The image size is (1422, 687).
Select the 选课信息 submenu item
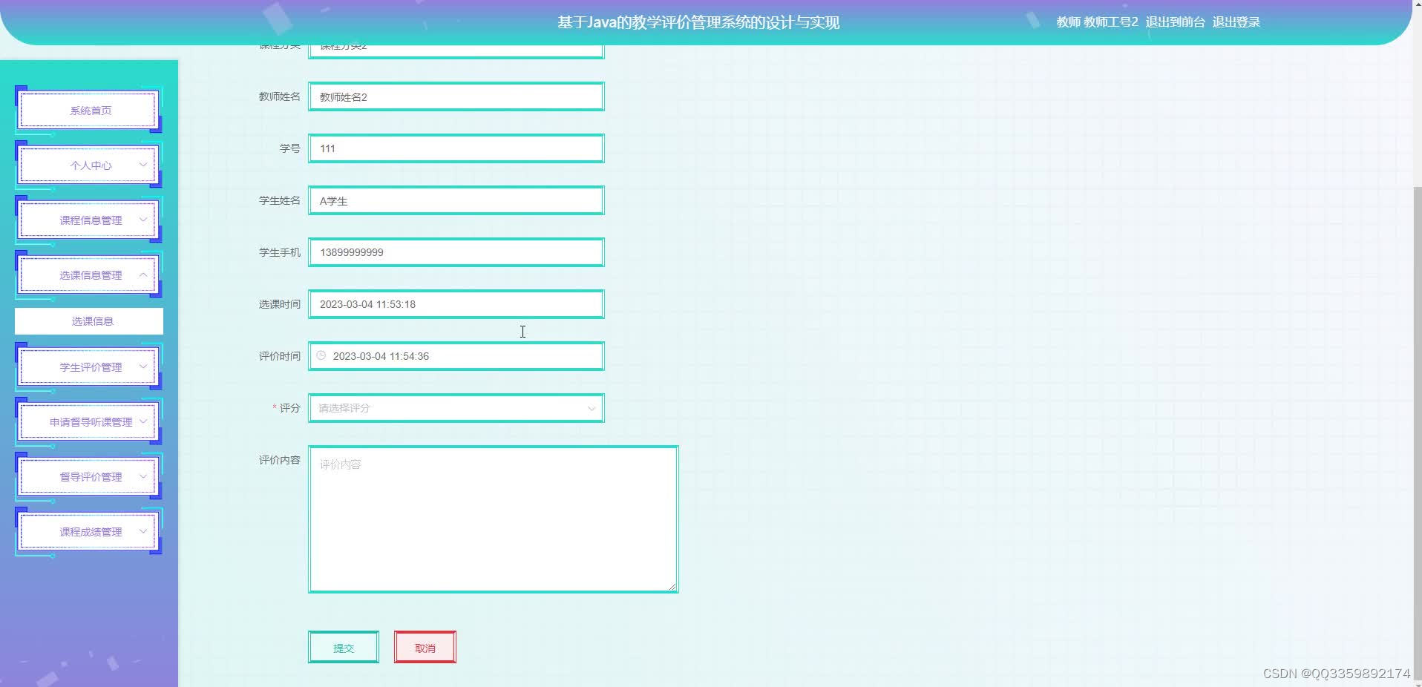89,321
